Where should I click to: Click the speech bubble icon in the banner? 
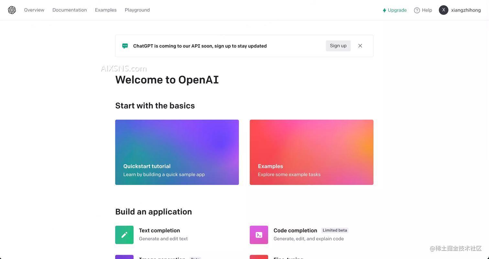(125, 46)
